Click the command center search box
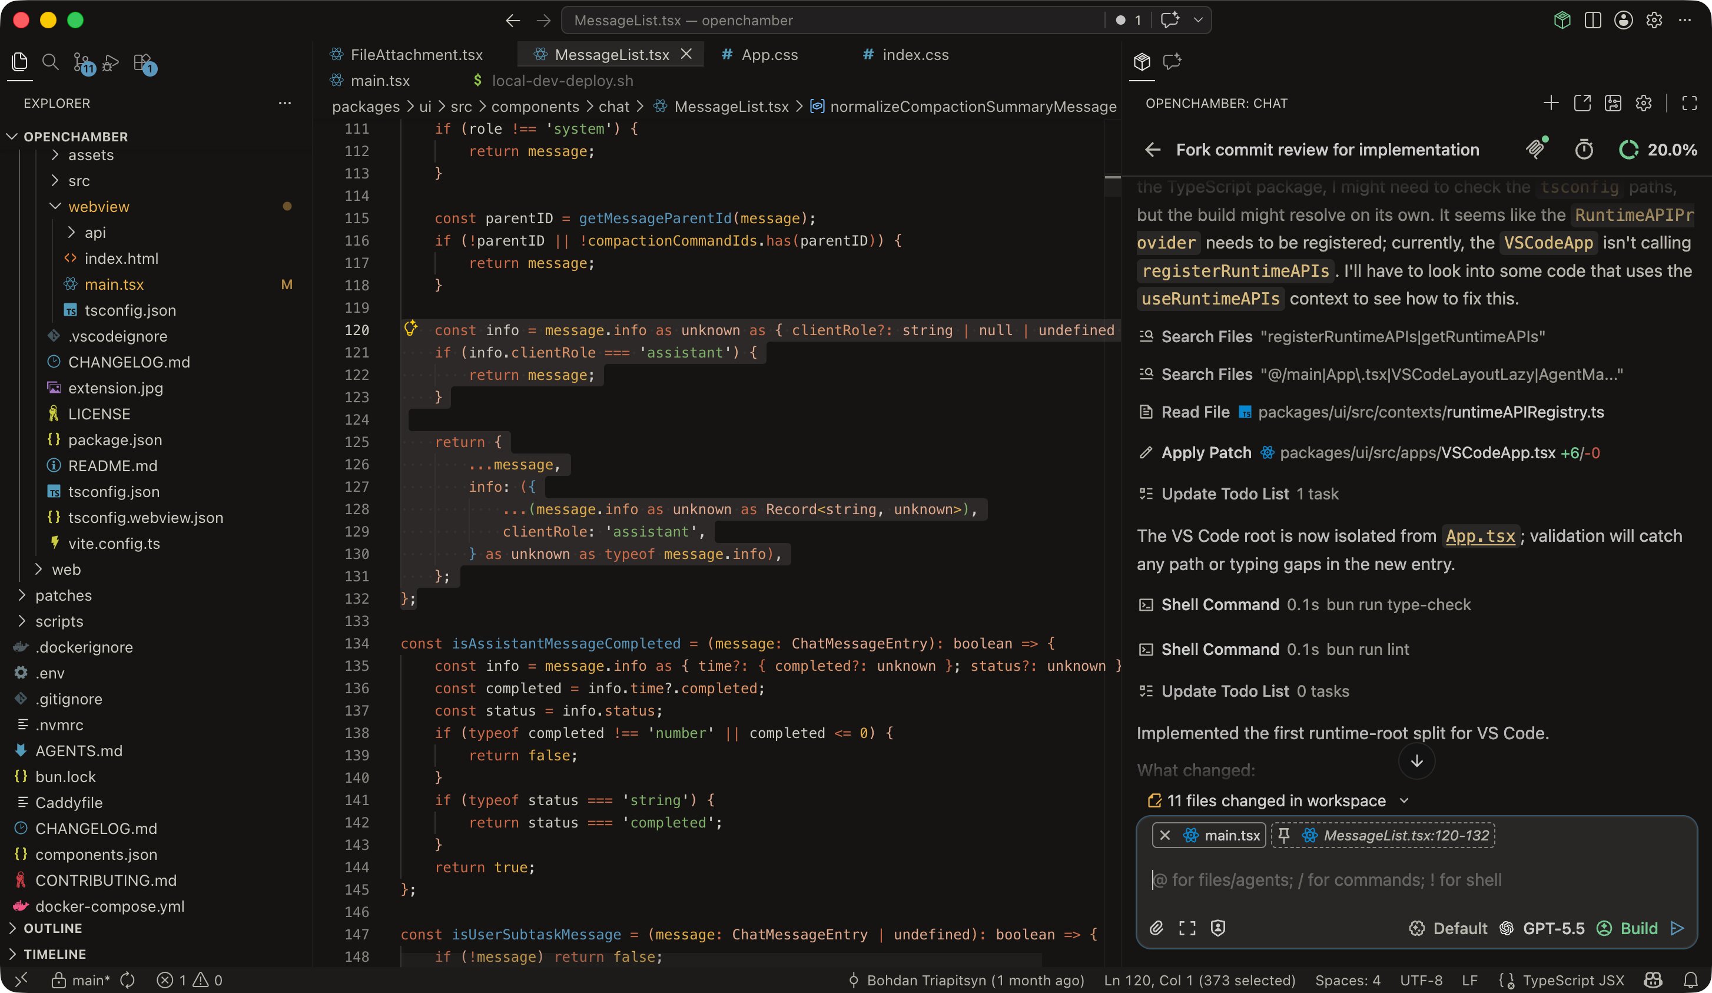1712x993 pixels. pos(833,21)
